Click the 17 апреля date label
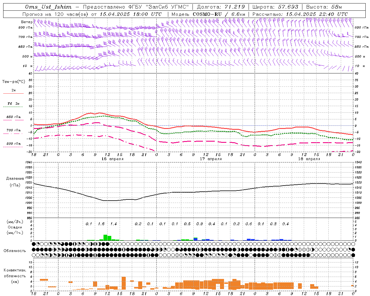This screenshot has height=296, width=370. pyautogui.click(x=211, y=159)
